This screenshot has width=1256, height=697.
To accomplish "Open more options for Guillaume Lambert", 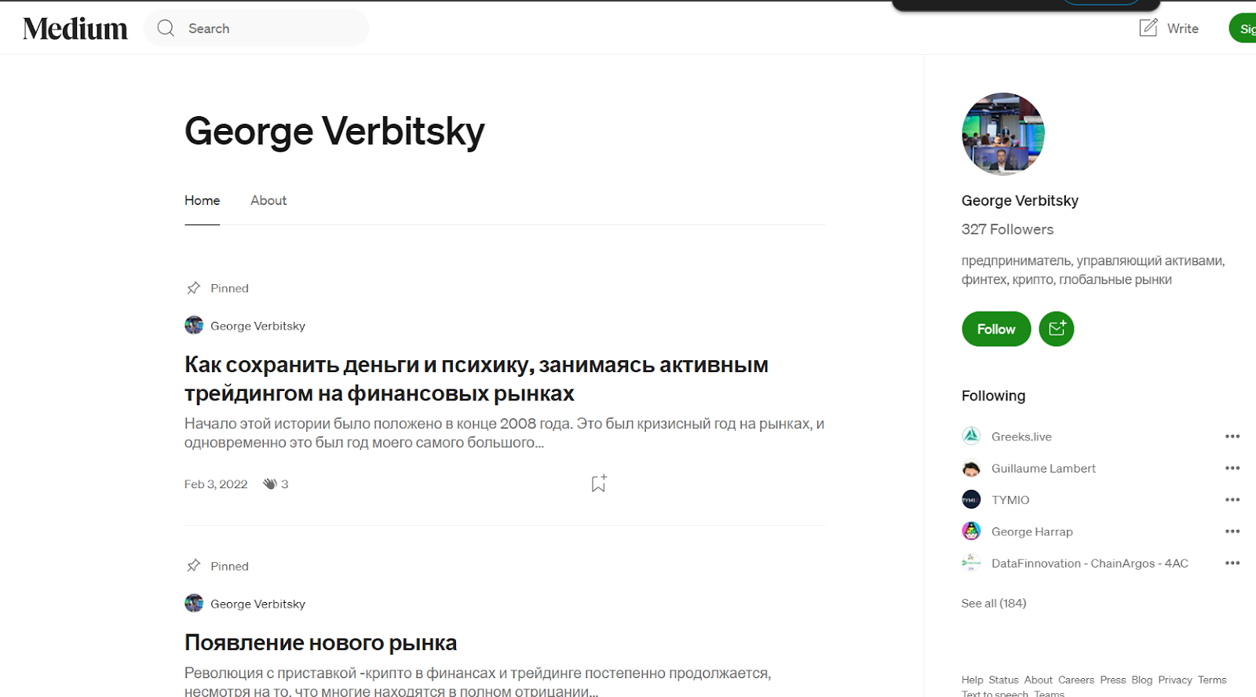I will tap(1232, 468).
